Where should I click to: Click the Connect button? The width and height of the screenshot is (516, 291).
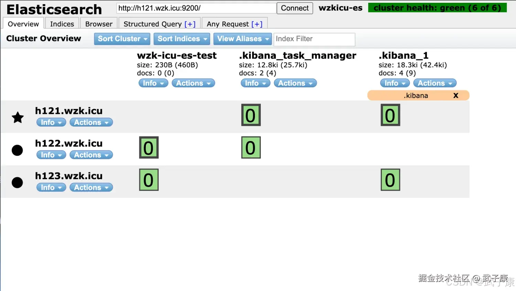(294, 8)
